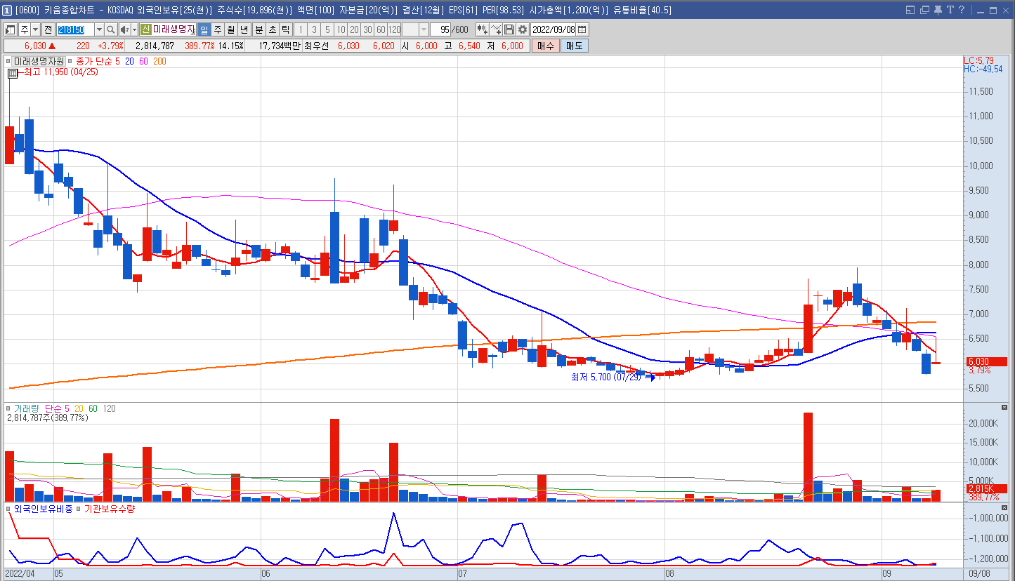This screenshot has width=1015, height=581.
Task: Open the 주 market type dropdown arrow
Action: 35,29
